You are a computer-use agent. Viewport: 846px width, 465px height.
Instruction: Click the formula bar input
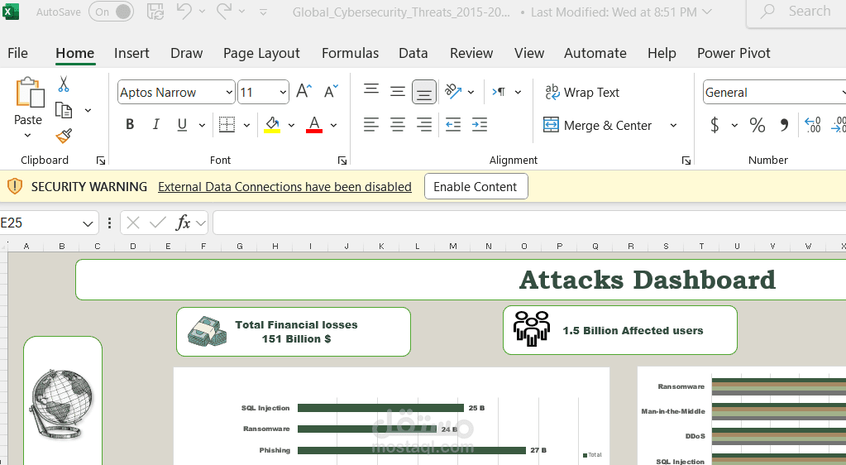pos(529,223)
